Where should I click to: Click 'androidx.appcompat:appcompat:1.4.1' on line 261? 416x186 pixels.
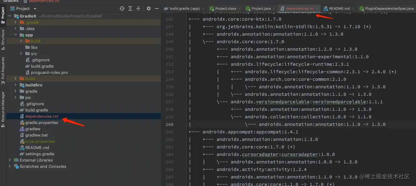[250, 132]
